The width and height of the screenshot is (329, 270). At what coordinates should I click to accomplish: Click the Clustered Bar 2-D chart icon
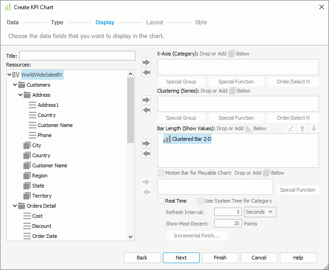[167, 139]
